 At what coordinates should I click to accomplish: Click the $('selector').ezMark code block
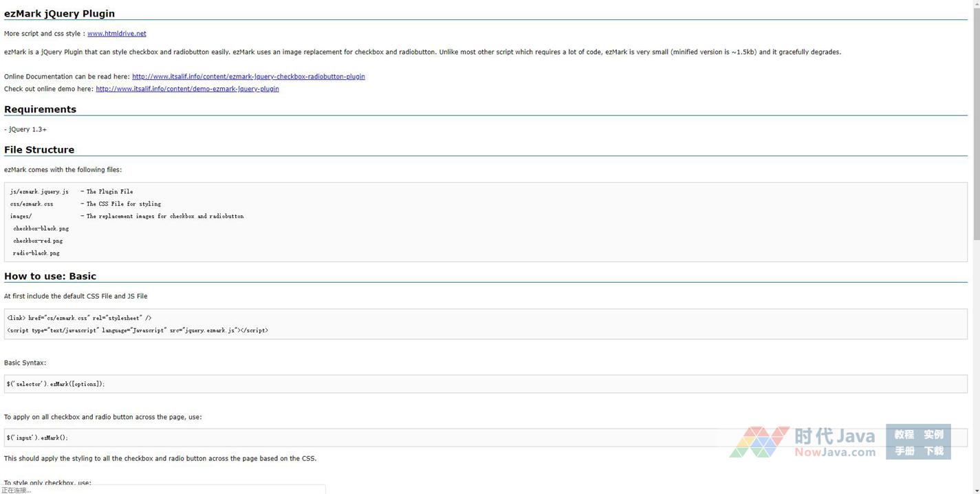(56, 384)
